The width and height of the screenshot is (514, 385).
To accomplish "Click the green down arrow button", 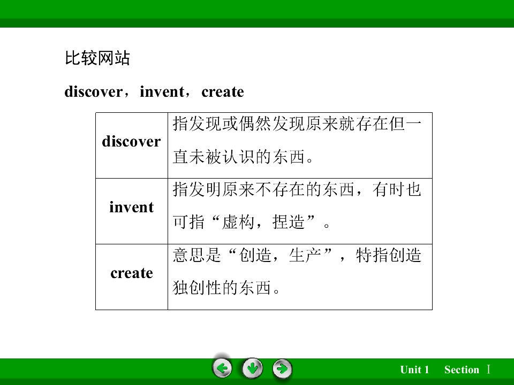I will click(x=252, y=368).
